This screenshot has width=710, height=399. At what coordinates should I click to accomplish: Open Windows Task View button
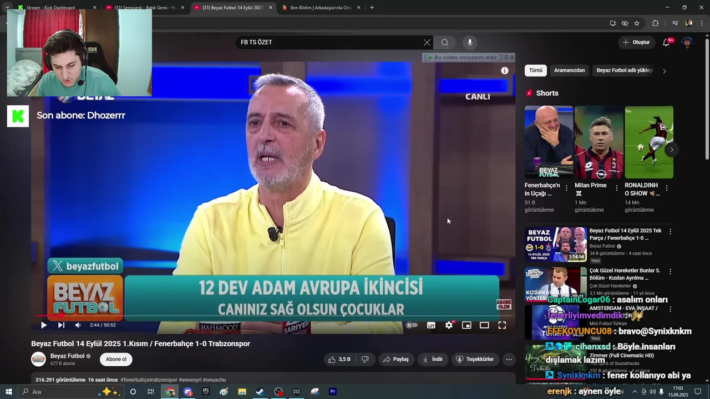[150, 392]
